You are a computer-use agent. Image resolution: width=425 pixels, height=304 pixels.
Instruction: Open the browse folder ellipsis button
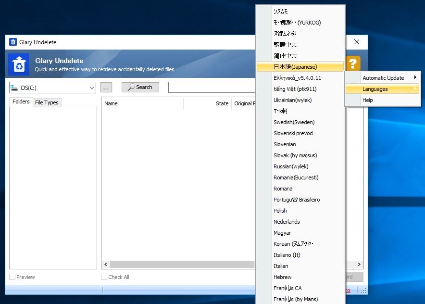click(106, 88)
